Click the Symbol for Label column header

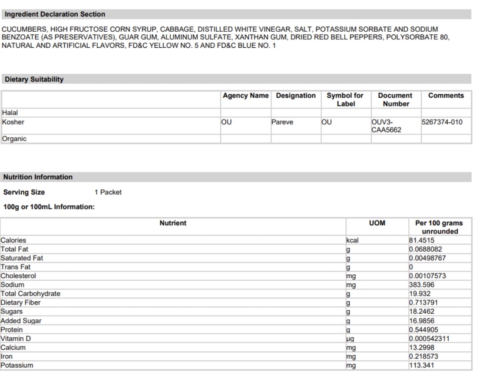pos(345,100)
